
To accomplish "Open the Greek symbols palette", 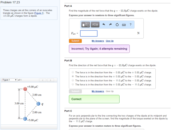I will pos(95,24).
